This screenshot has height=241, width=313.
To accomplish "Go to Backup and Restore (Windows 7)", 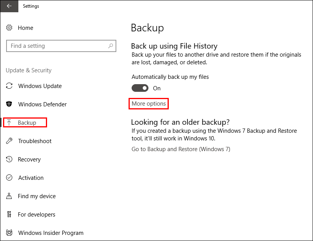I will (x=181, y=149).
